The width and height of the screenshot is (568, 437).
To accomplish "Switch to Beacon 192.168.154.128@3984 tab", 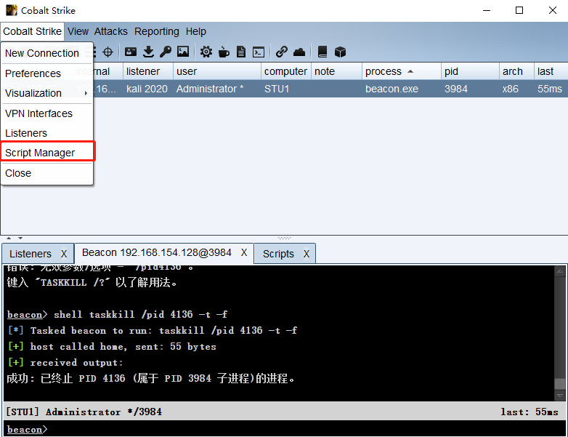I will (x=156, y=252).
